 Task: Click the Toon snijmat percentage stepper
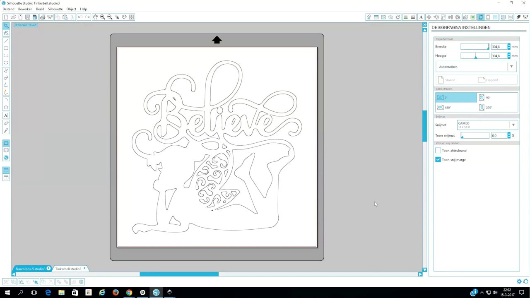pyautogui.click(x=509, y=135)
